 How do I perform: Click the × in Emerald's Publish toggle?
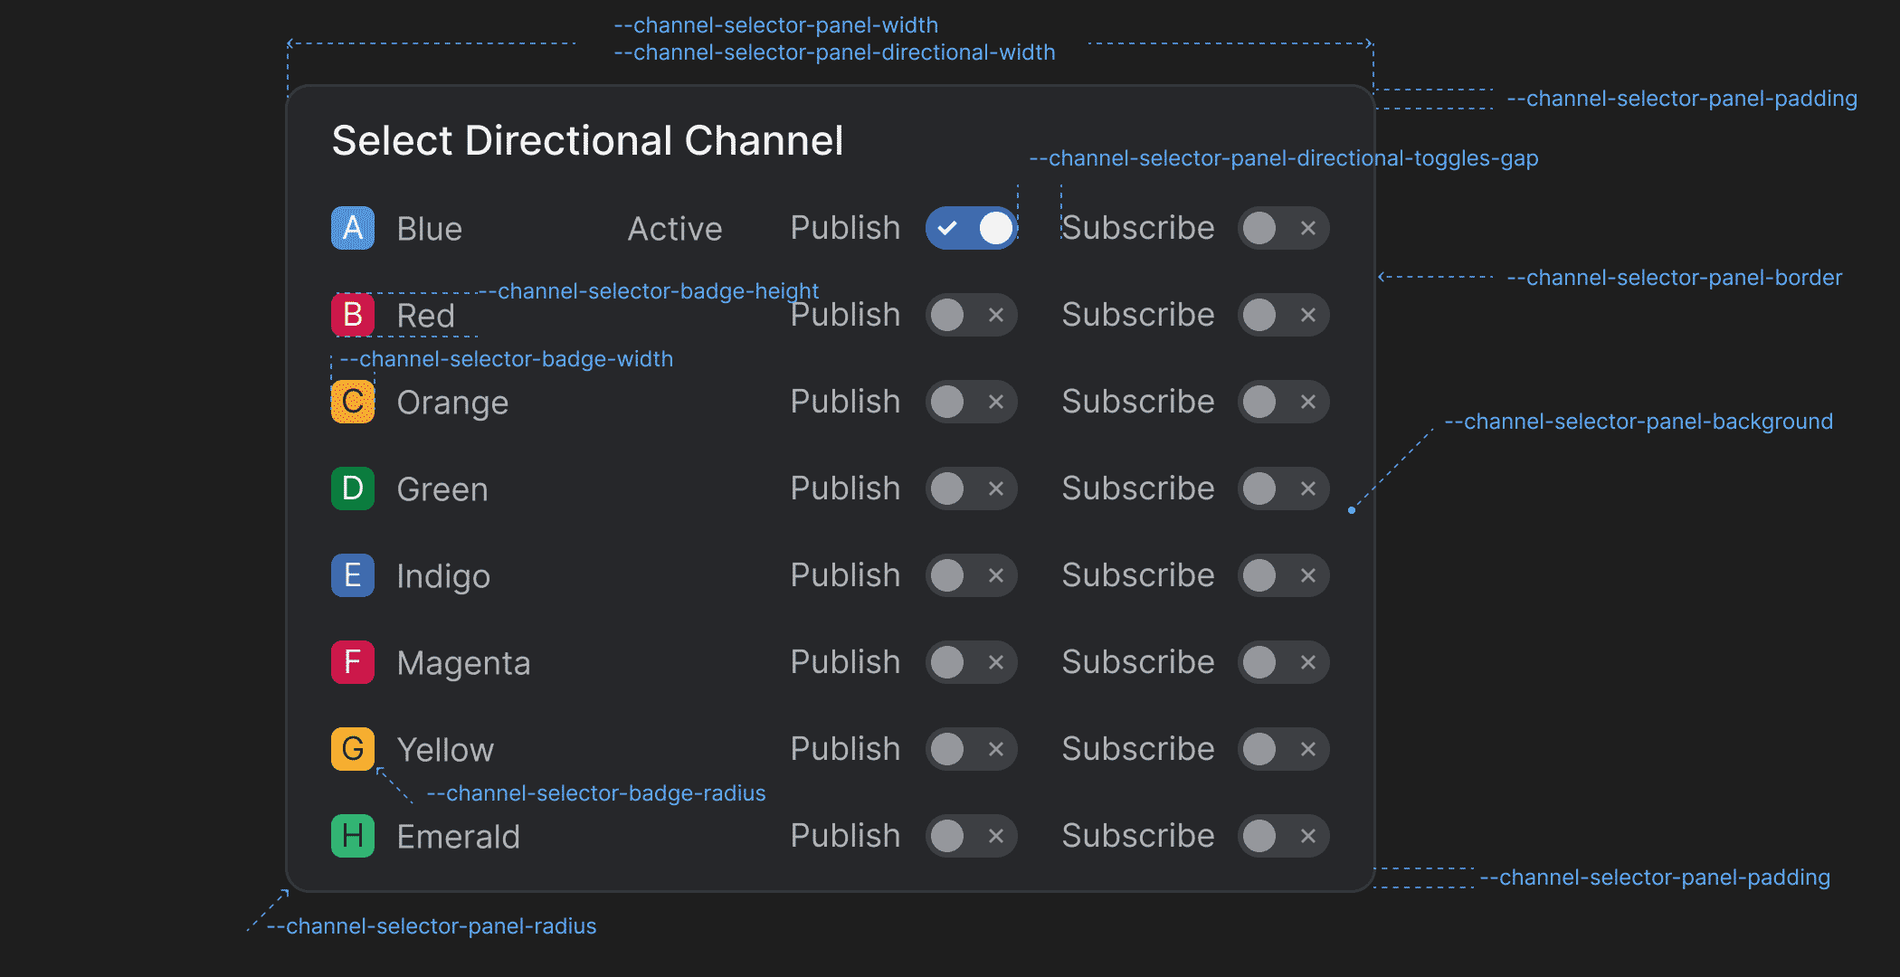pos(995,836)
